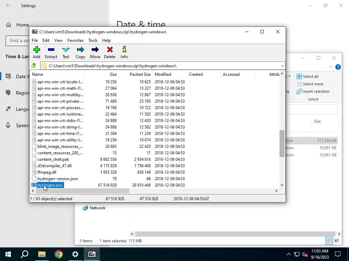The width and height of the screenshot is (349, 261).
Task: Sort by Packed Size column header
Action: (136, 74)
